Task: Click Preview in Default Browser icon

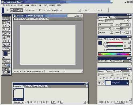Action: (9, 65)
